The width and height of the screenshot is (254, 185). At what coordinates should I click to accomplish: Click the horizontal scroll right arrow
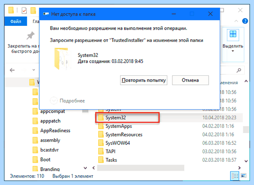coord(240,168)
